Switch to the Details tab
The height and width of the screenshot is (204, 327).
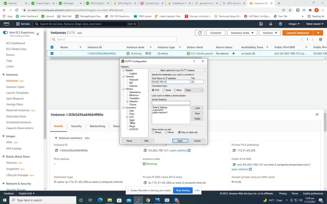pyautogui.click(x=59, y=126)
